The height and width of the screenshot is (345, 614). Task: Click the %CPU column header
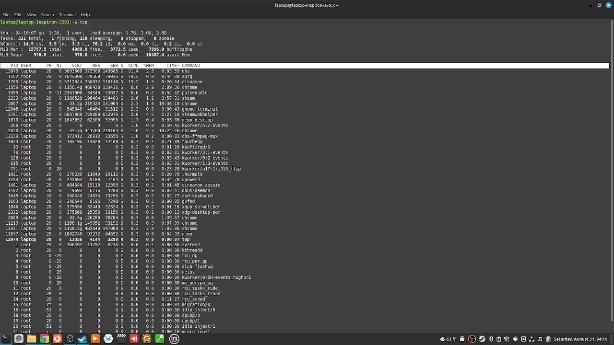point(133,66)
